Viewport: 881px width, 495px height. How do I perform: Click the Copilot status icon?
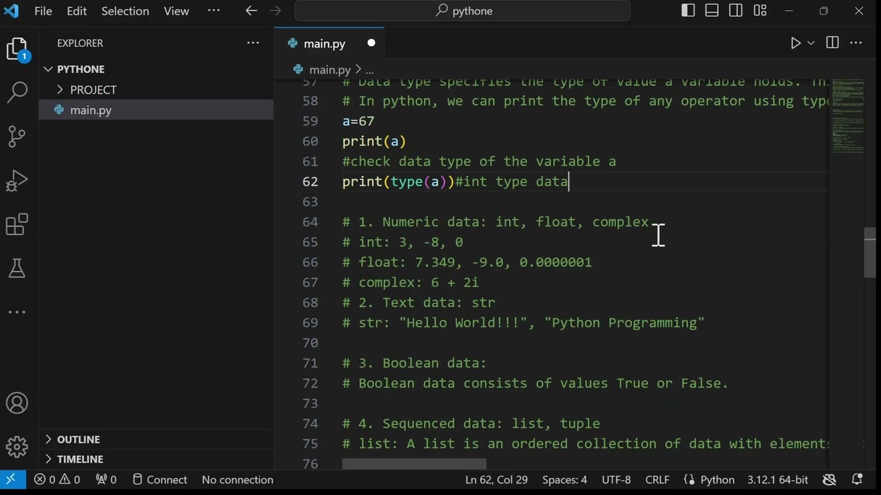click(829, 480)
